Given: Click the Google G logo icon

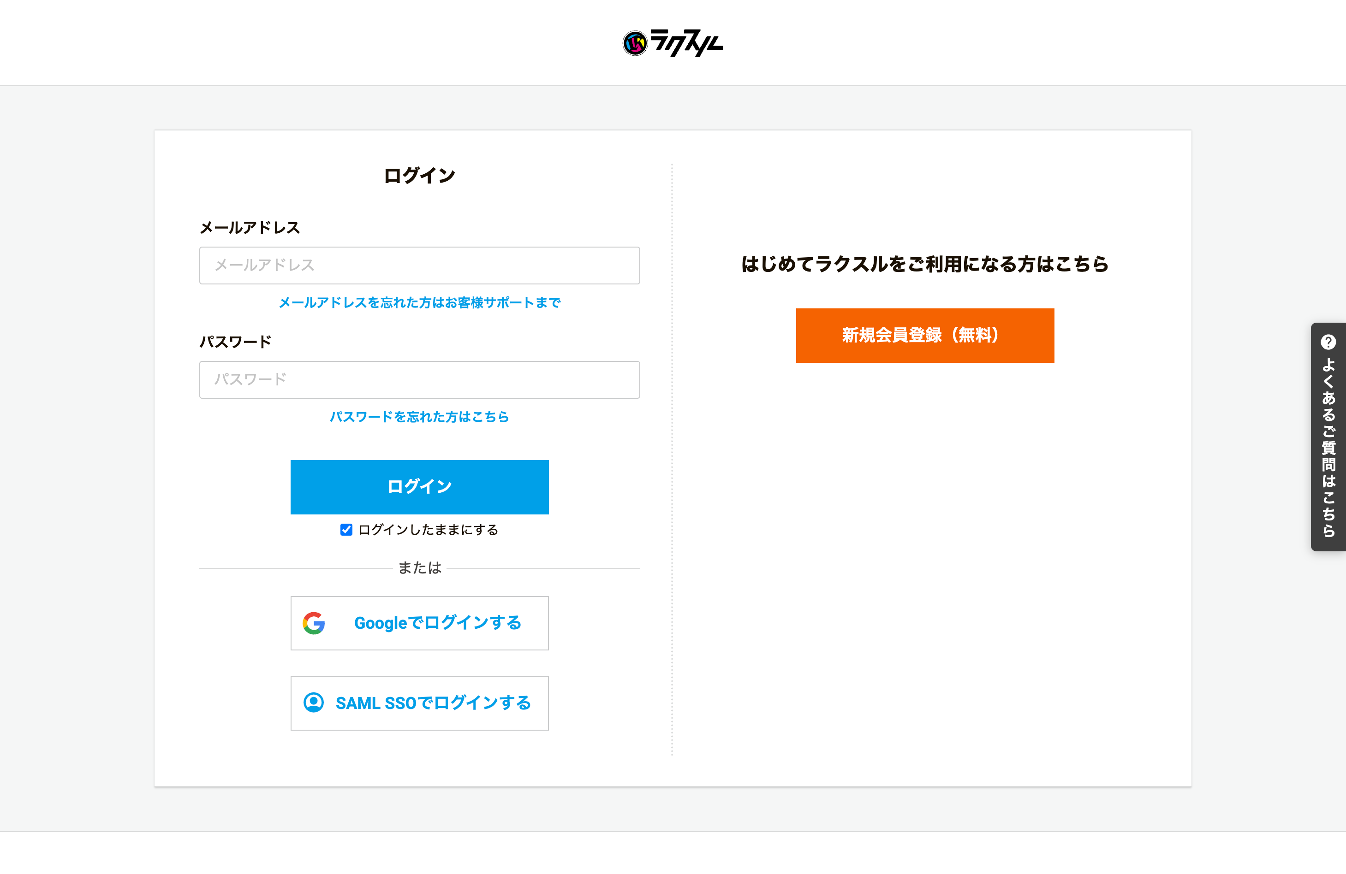Looking at the screenshot, I should pos(314,623).
